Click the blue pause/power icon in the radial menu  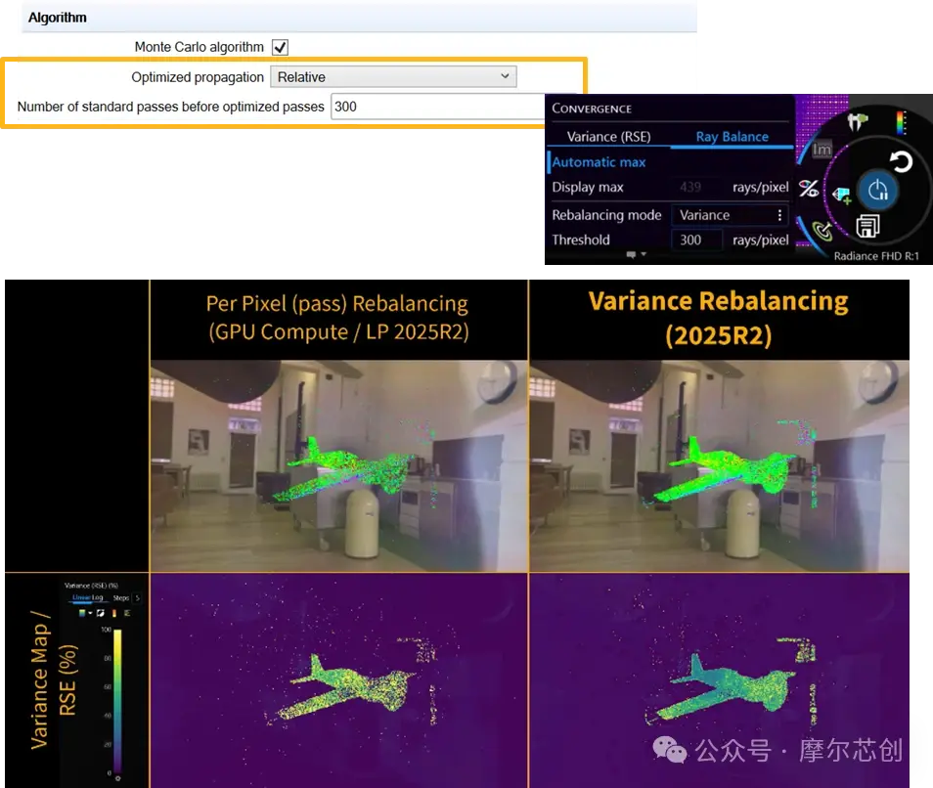coord(877,191)
